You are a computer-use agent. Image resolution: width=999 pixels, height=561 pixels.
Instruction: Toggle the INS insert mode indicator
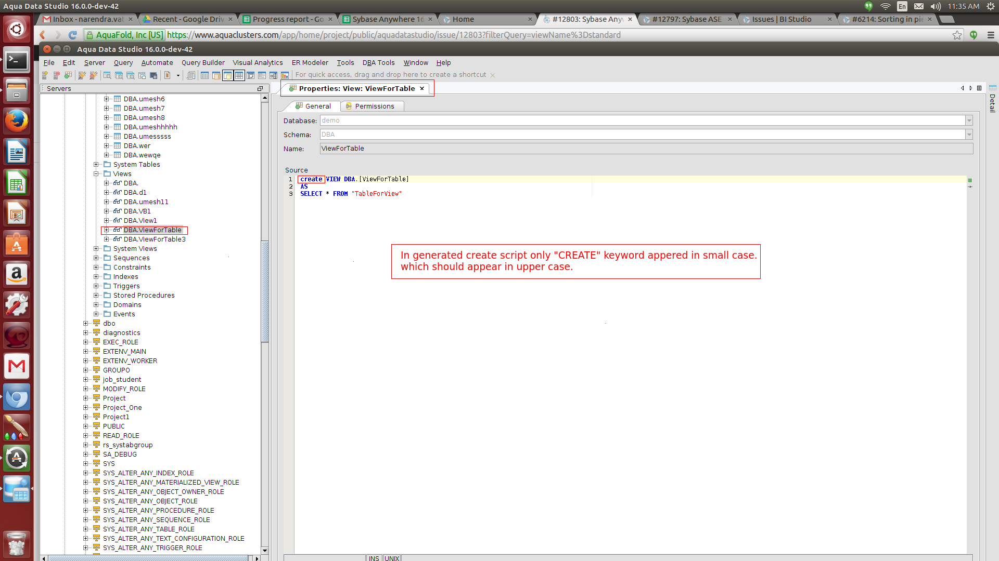click(374, 558)
